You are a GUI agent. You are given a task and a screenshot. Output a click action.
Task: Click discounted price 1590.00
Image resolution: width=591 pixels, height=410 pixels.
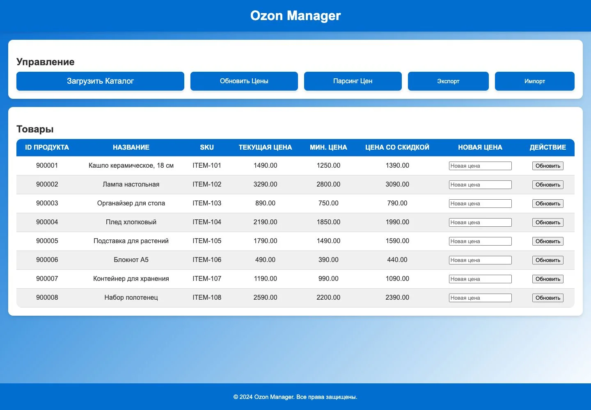pyautogui.click(x=397, y=241)
